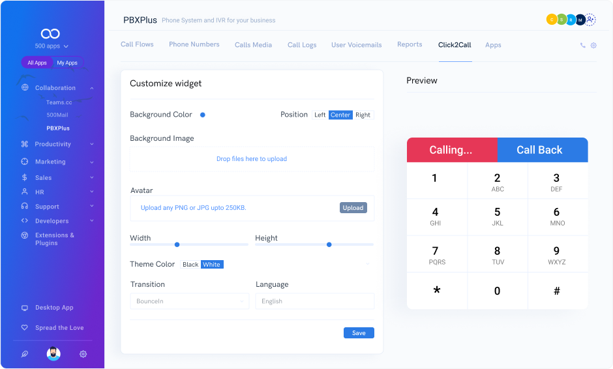Click the Background Color blue swatch
This screenshot has width=613, height=369.
click(x=203, y=115)
